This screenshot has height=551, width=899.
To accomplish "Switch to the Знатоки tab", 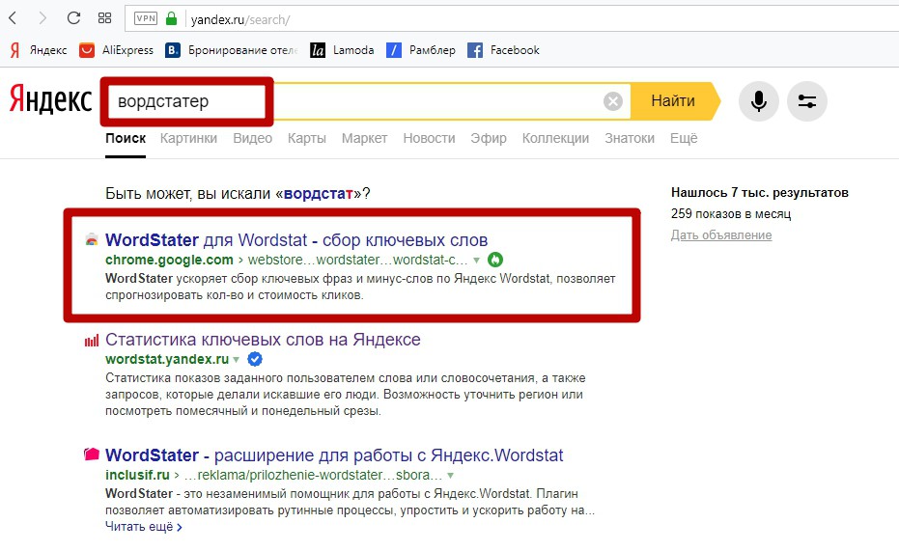I will (x=630, y=139).
